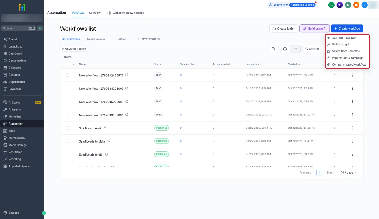Click the blue help question mark icon
This screenshot has width=379, height=219.
click(x=364, y=5)
